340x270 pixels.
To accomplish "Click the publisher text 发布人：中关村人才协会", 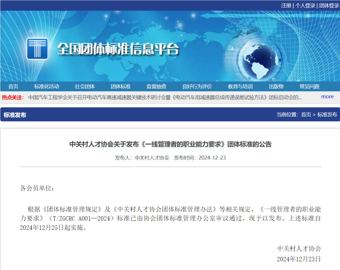I will pyautogui.click(x=142, y=158).
